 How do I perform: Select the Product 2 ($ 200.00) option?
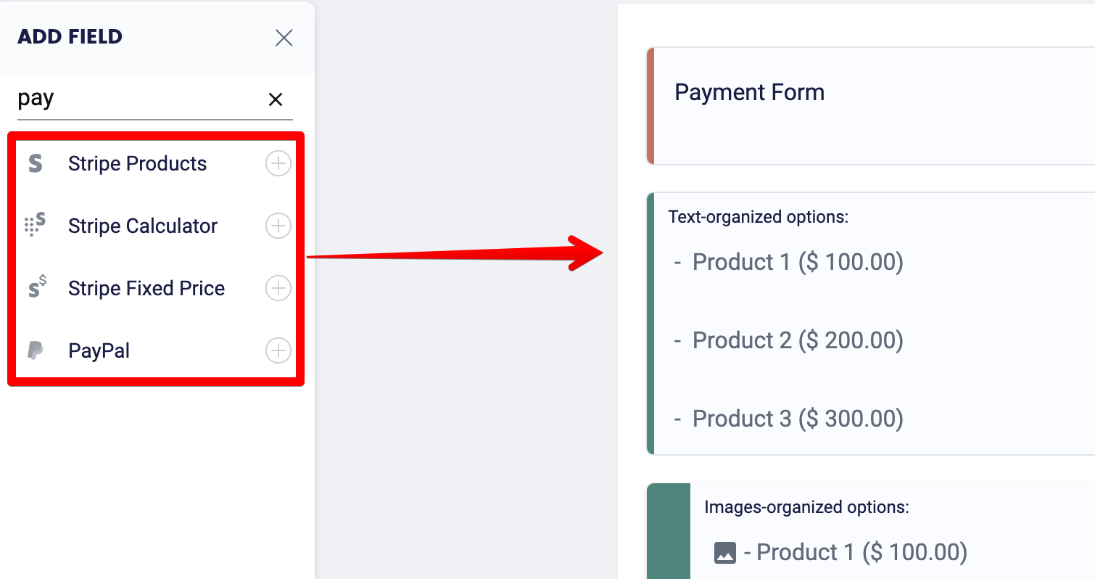pyautogui.click(x=798, y=340)
